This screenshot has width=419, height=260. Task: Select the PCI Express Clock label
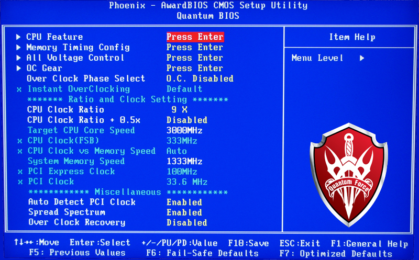click(x=72, y=172)
